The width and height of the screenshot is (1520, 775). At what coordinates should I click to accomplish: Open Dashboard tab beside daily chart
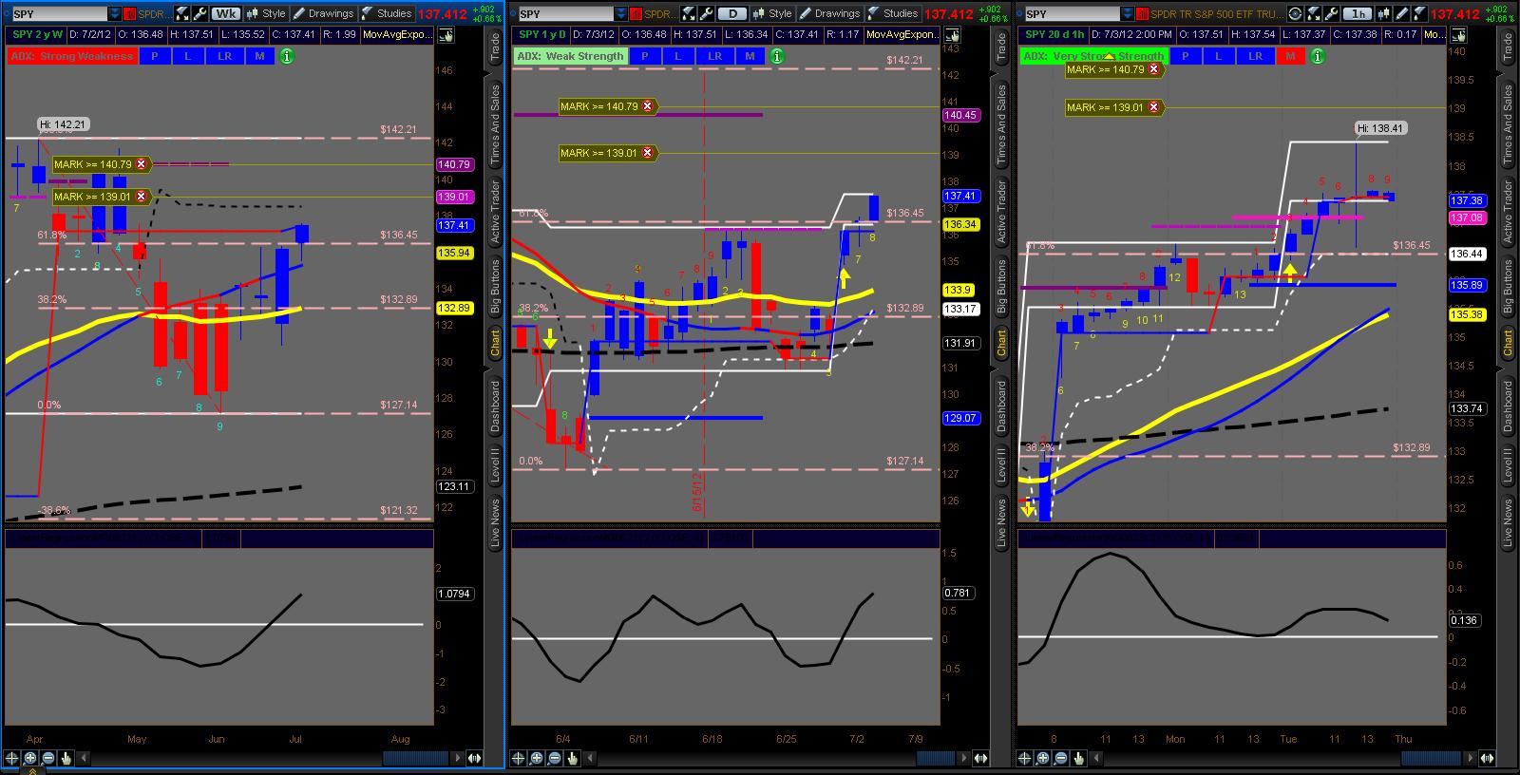(x=1001, y=407)
